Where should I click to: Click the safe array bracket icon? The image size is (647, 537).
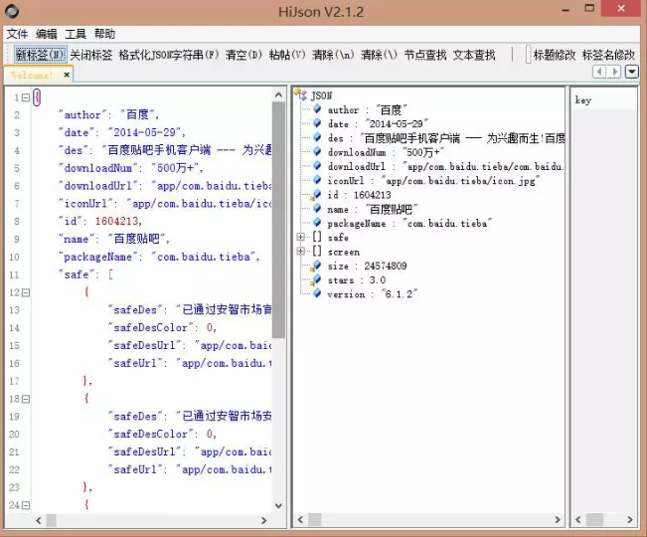pos(317,237)
